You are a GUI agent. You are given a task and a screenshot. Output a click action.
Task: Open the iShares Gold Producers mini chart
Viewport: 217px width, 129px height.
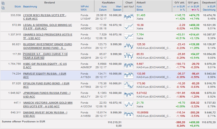click(128, 36)
